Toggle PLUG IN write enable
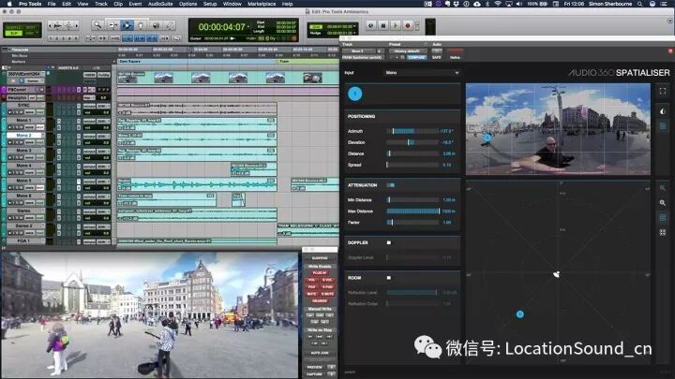The width and height of the screenshot is (675, 379). tap(320, 273)
